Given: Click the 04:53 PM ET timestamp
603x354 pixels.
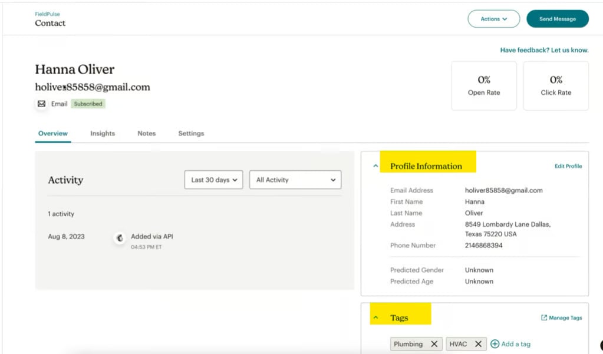Looking at the screenshot, I should pyautogui.click(x=146, y=247).
